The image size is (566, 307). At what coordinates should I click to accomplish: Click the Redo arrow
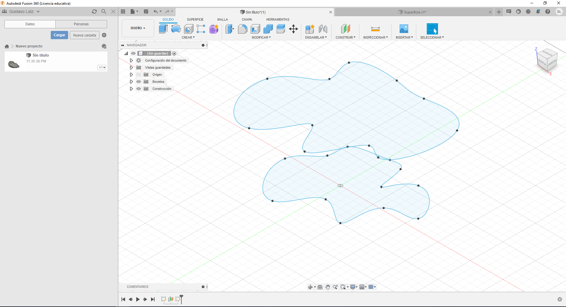coord(167,11)
